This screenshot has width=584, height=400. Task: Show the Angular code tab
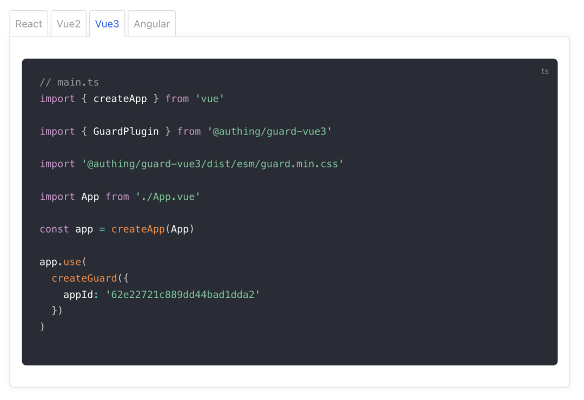(x=151, y=24)
